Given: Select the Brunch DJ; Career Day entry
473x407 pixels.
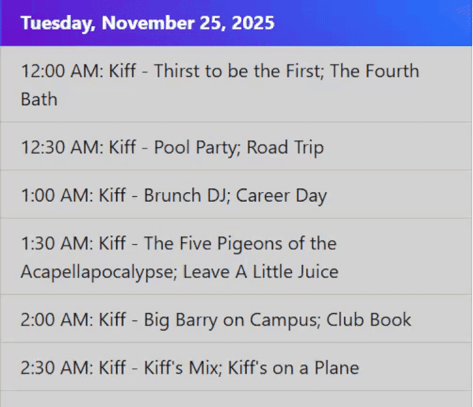Looking at the screenshot, I should point(174,196).
